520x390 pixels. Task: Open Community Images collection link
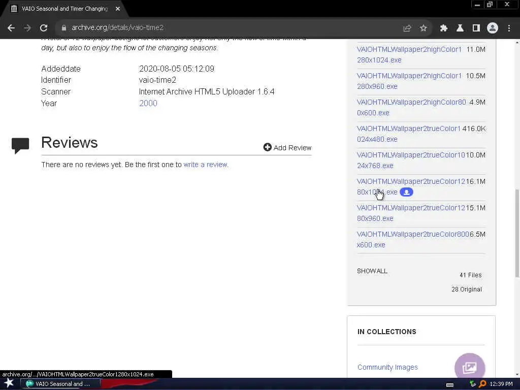pyautogui.click(x=387, y=367)
